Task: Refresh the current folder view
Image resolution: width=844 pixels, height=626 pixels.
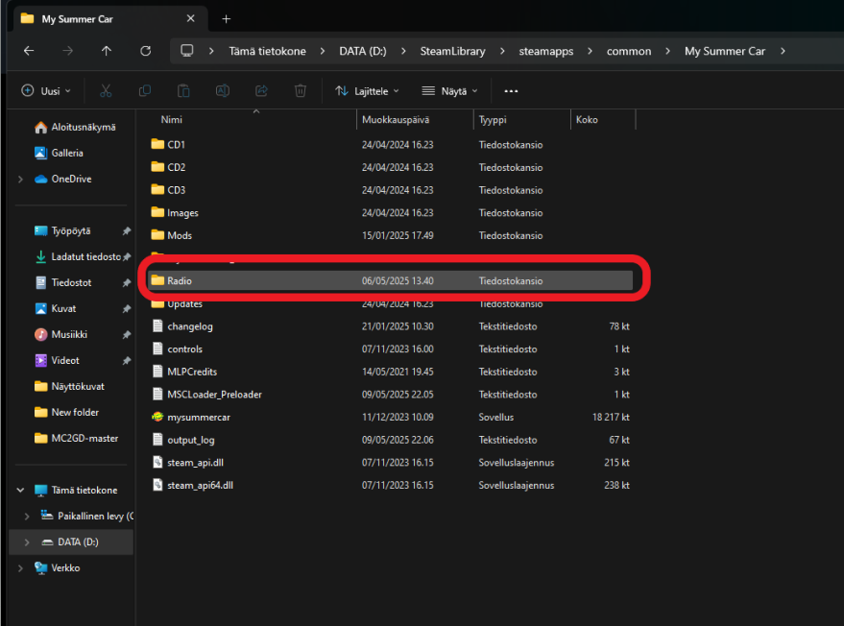Action: (145, 51)
